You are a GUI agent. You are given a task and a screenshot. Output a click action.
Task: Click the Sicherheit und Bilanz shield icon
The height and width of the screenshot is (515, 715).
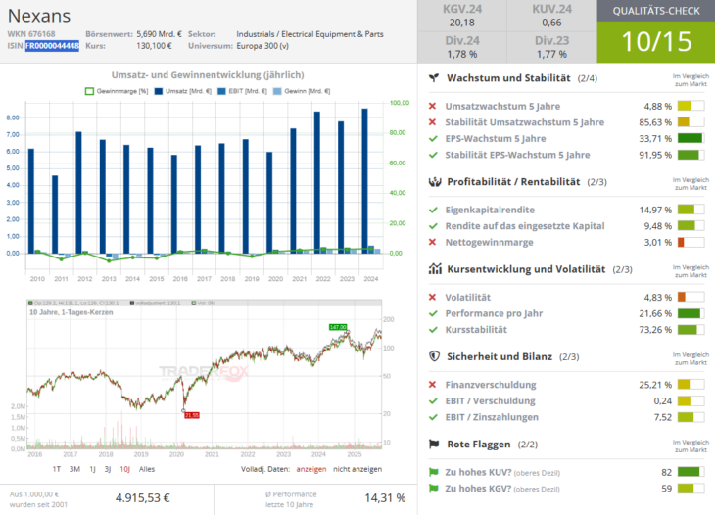tap(434, 356)
